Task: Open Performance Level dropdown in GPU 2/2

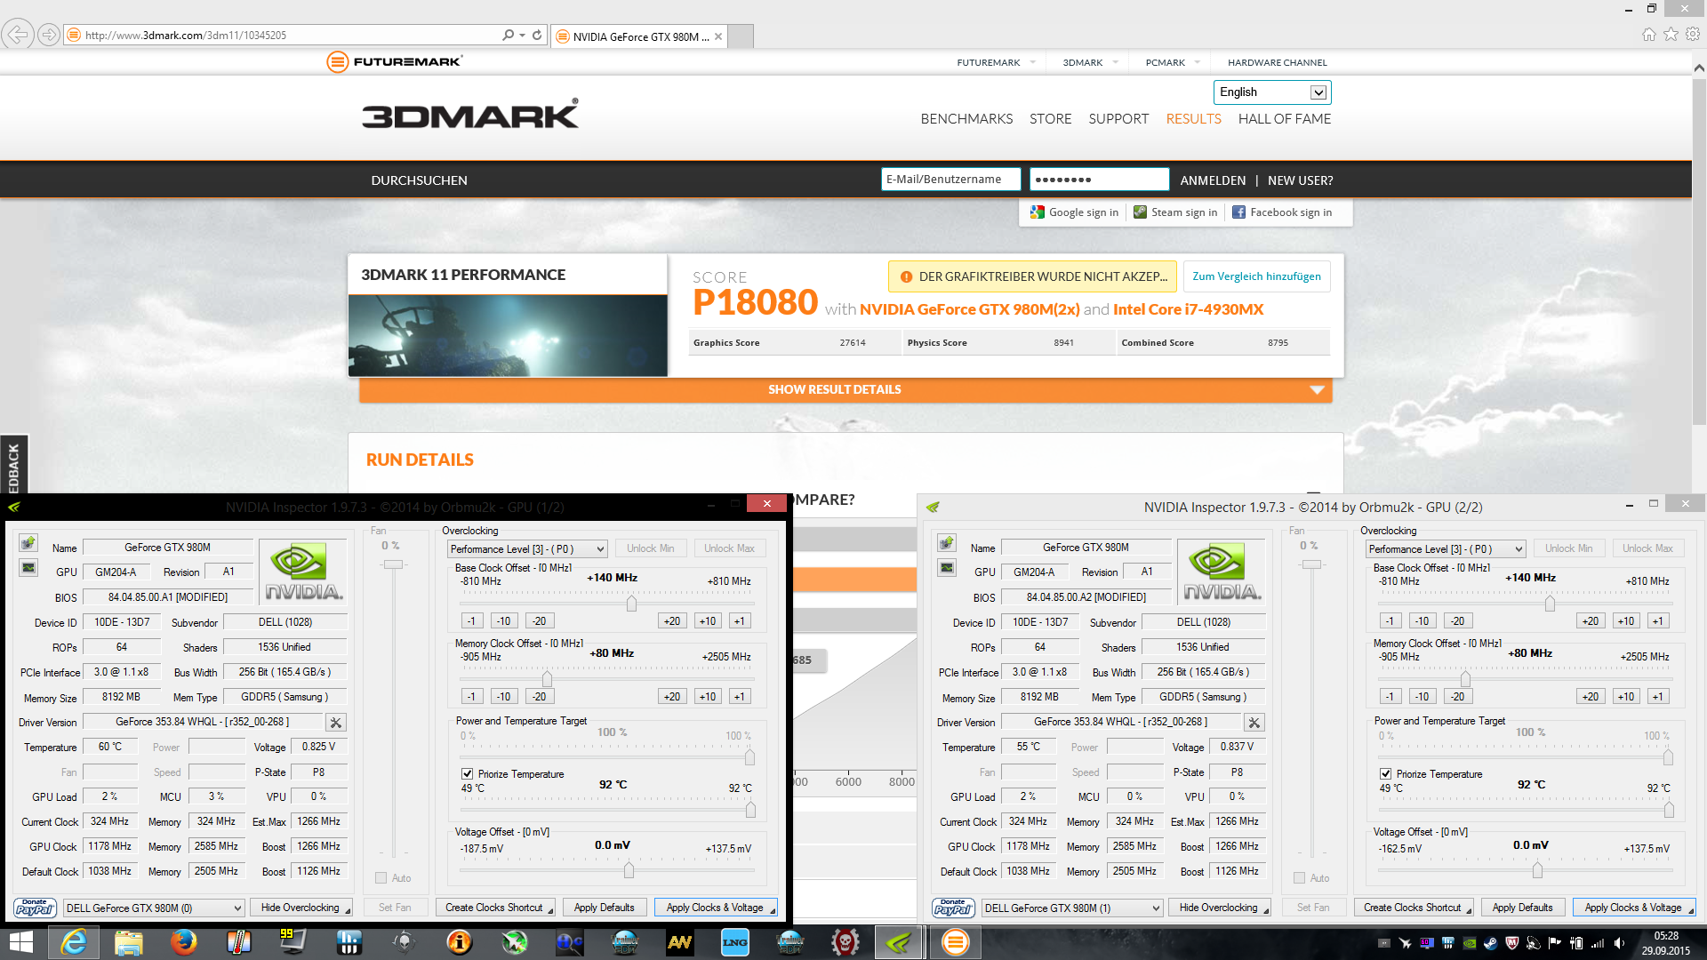Action: pos(1446,549)
